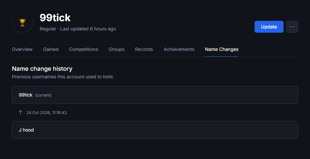
Task: Select the Groups tab
Action: [x=117, y=49]
